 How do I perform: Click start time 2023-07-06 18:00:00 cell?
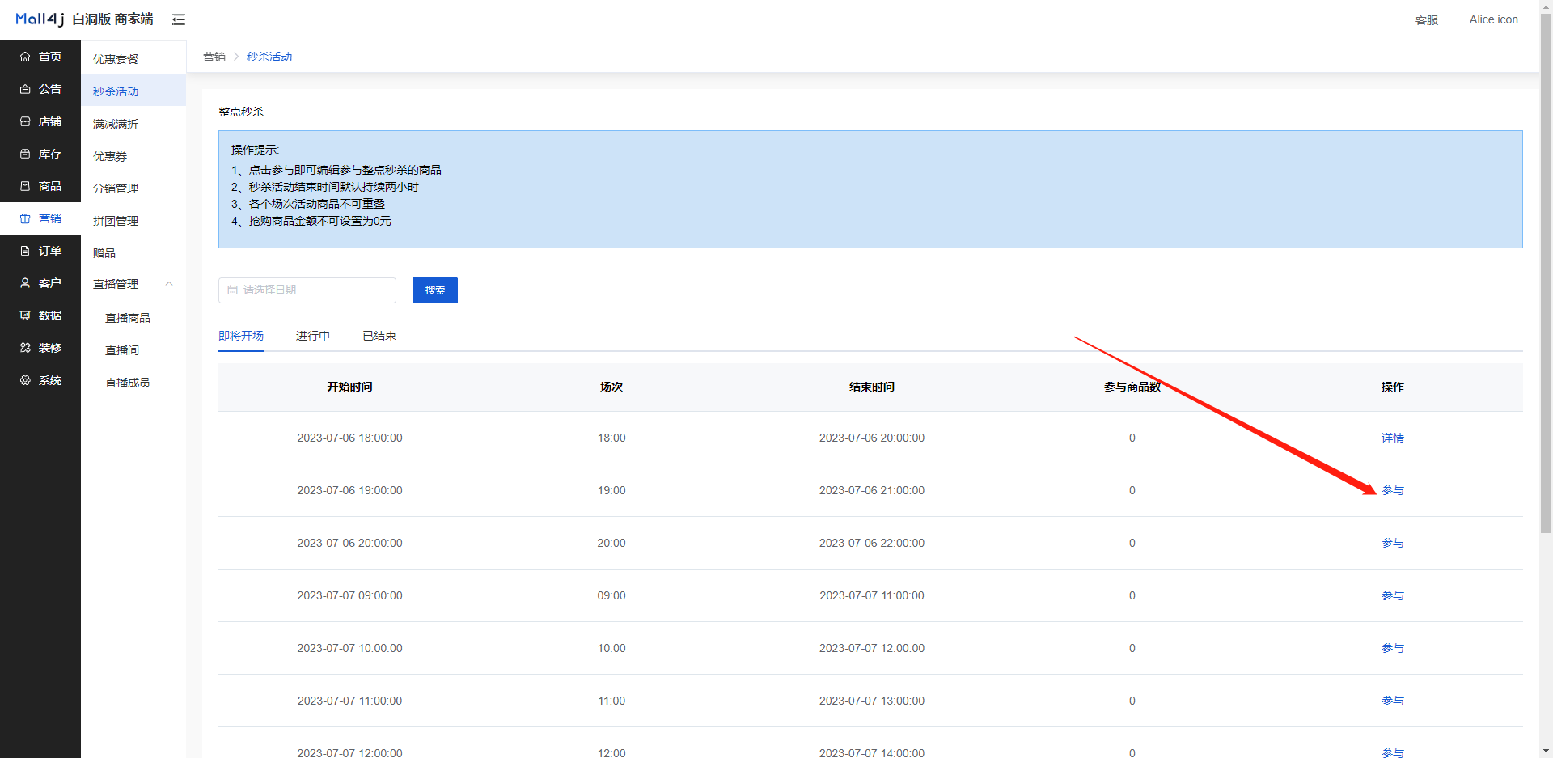click(349, 438)
